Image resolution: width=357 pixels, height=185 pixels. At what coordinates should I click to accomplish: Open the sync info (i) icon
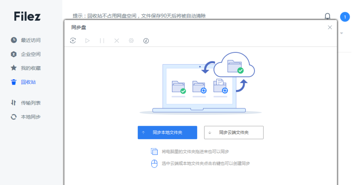(146, 41)
